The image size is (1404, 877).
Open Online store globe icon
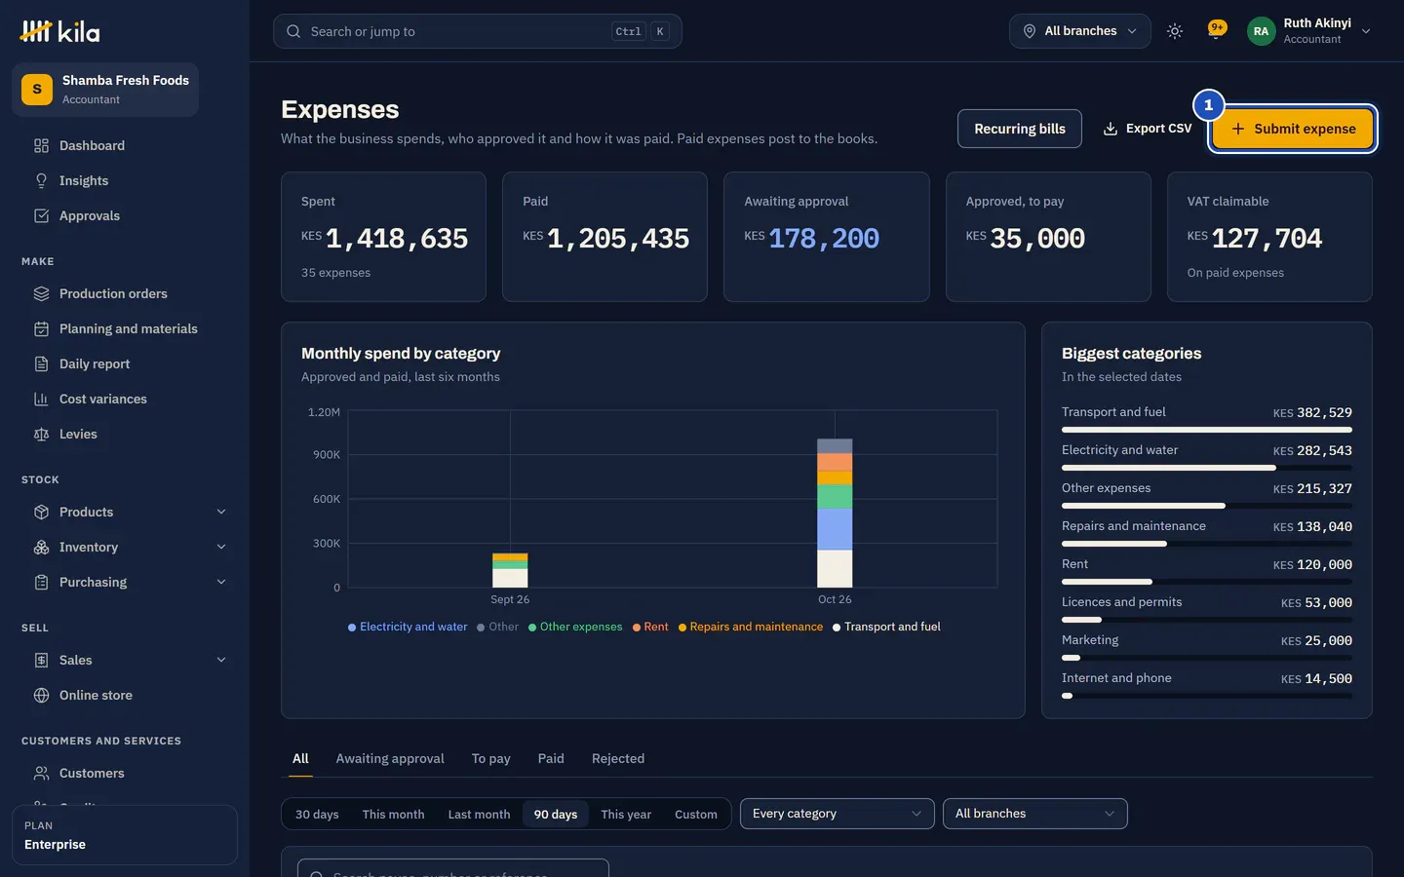[41, 695]
